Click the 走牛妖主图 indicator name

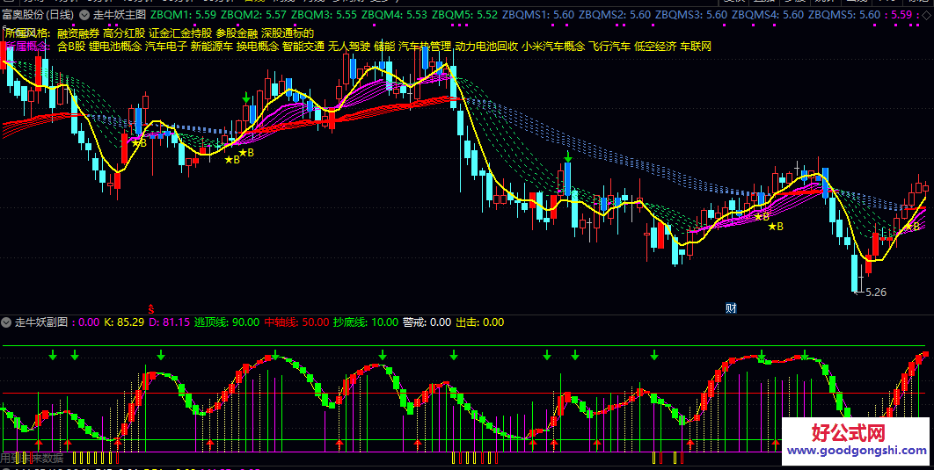(119, 14)
